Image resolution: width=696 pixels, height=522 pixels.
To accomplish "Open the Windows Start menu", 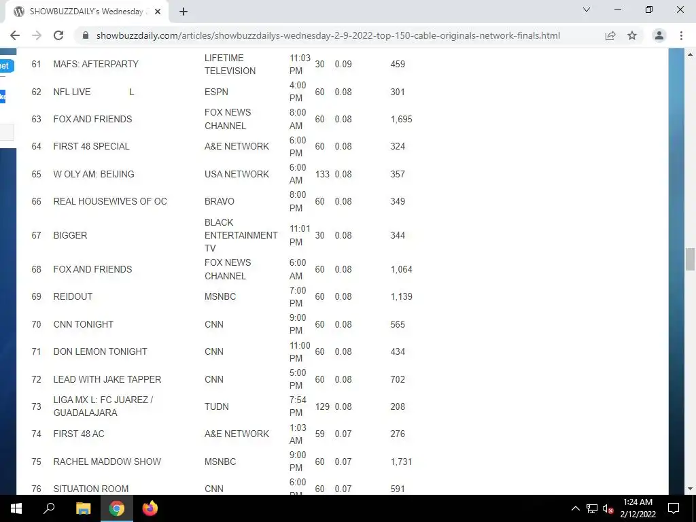I will coord(16,508).
